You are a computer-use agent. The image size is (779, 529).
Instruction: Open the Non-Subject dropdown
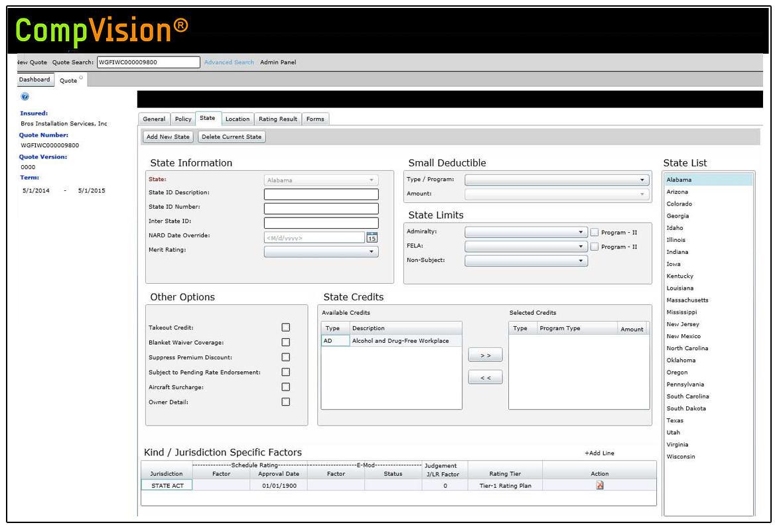pyautogui.click(x=526, y=261)
